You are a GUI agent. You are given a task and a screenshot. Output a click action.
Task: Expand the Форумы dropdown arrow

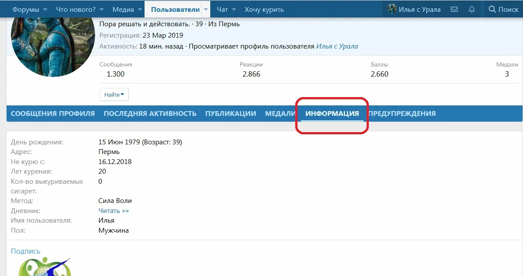45,10
